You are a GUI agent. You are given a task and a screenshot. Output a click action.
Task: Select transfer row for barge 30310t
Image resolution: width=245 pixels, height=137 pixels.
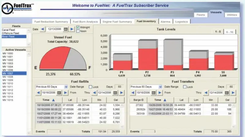click(x=181, y=114)
